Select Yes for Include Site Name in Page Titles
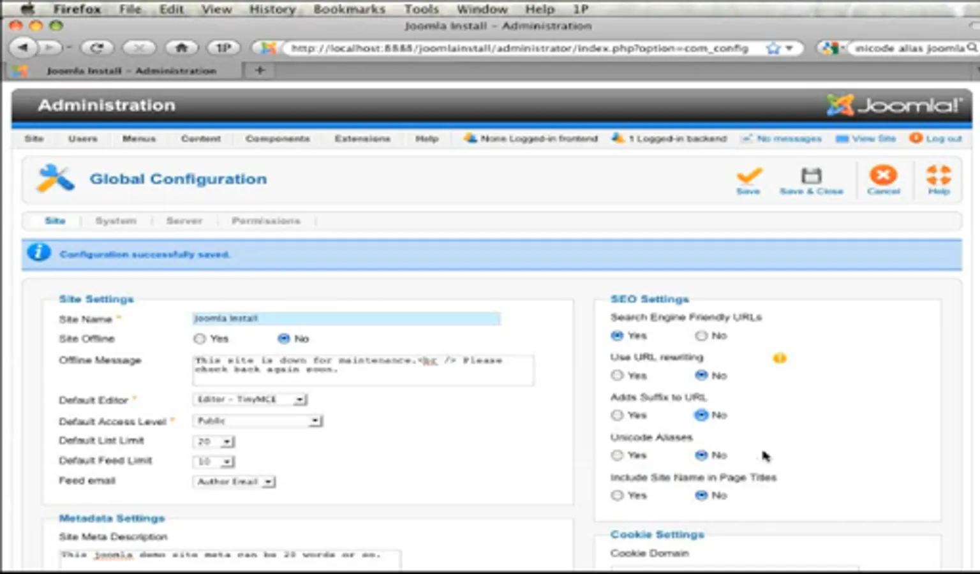The width and height of the screenshot is (980, 574). coord(617,496)
